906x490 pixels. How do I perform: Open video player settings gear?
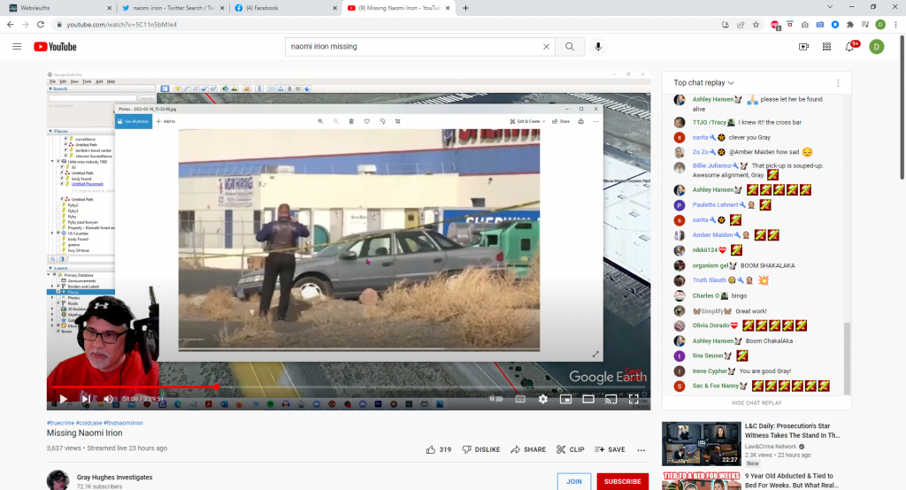[542, 399]
